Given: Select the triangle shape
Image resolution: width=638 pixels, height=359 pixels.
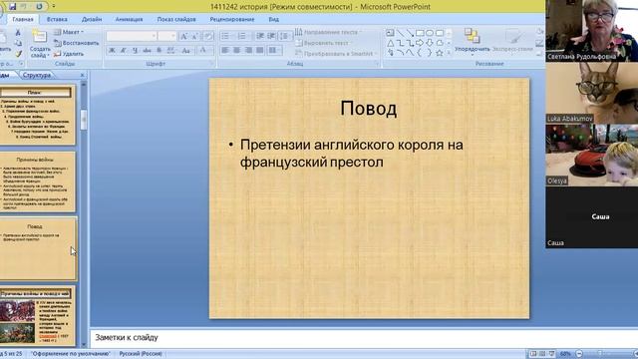Looking at the screenshot, I should [x=390, y=43].
